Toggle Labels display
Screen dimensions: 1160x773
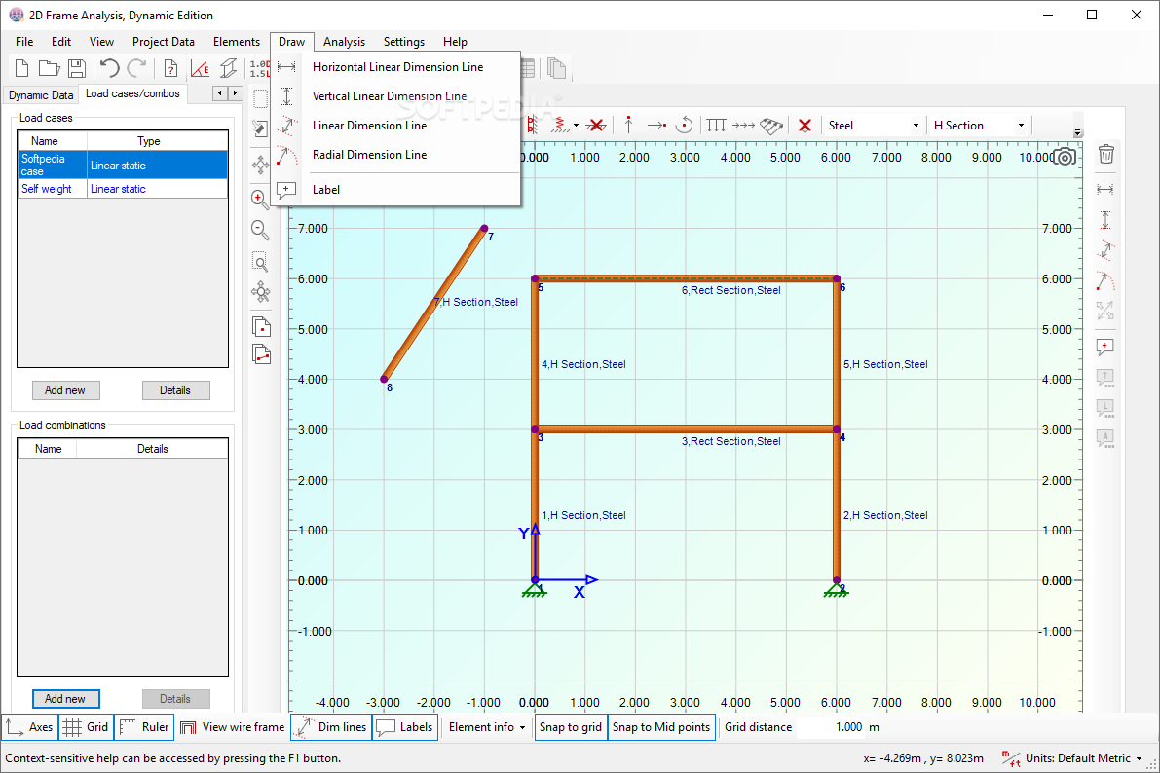(x=404, y=727)
